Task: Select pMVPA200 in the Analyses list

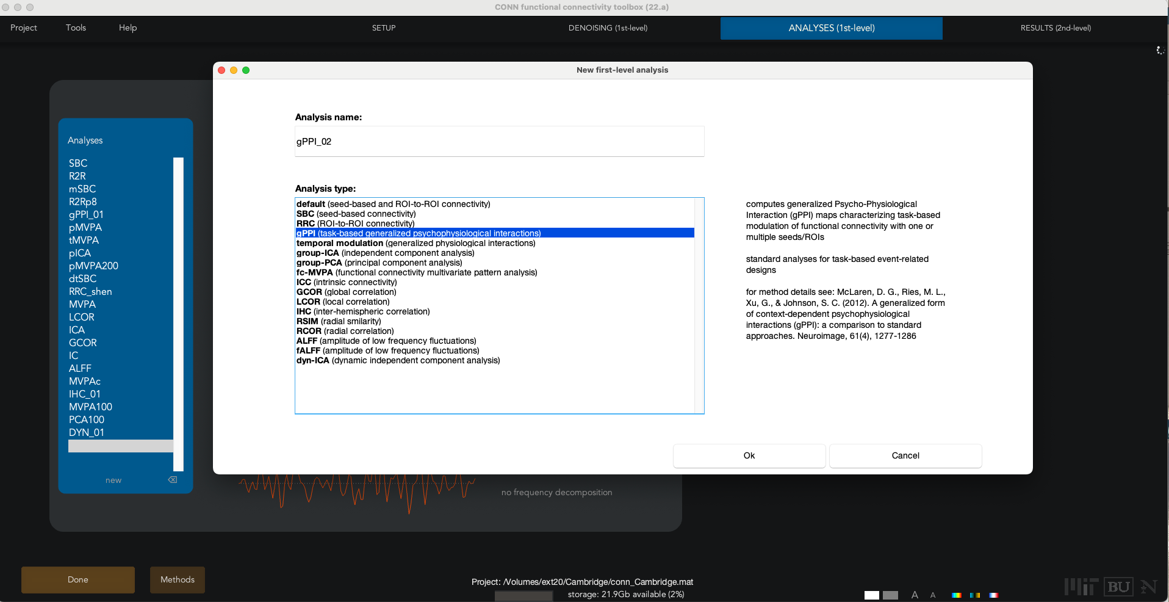Action: coord(93,266)
